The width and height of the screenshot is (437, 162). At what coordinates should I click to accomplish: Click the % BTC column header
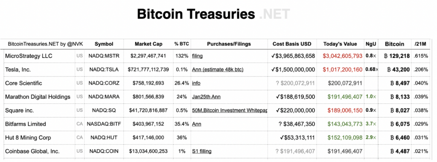tap(182, 44)
